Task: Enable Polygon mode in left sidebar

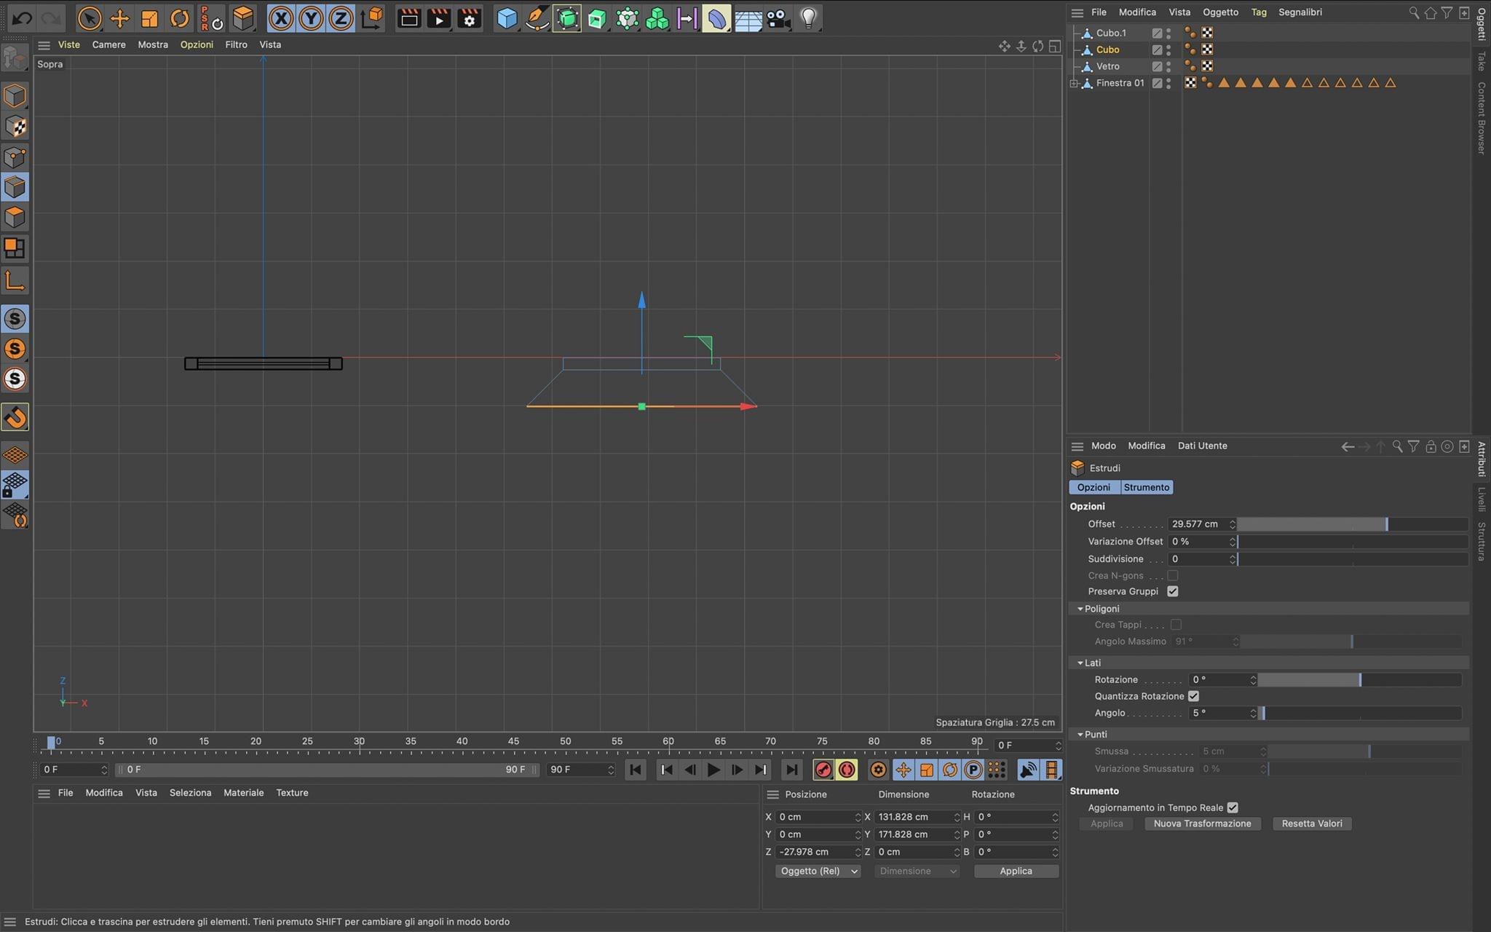Action: [15, 218]
